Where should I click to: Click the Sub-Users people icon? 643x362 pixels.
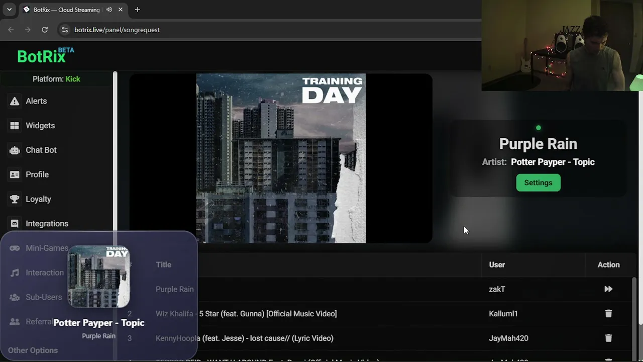click(x=15, y=297)
